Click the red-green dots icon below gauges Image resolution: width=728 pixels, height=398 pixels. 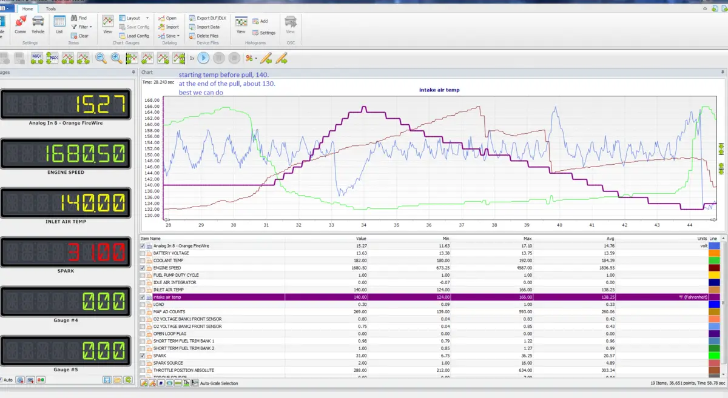point(41,380)
